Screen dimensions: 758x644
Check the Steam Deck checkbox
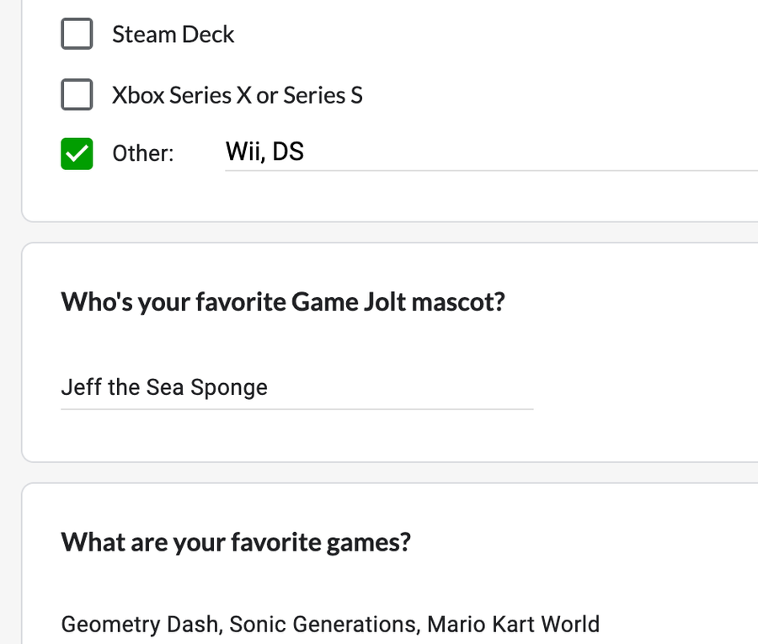point(77,34)
